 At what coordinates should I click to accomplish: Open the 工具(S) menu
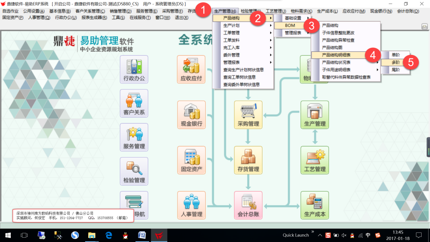point(118,18)
